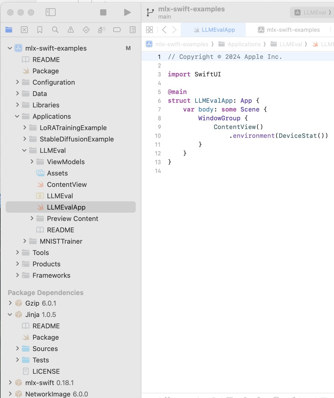
Task: Expand the Configuration folder
Action: pos(17,82)
